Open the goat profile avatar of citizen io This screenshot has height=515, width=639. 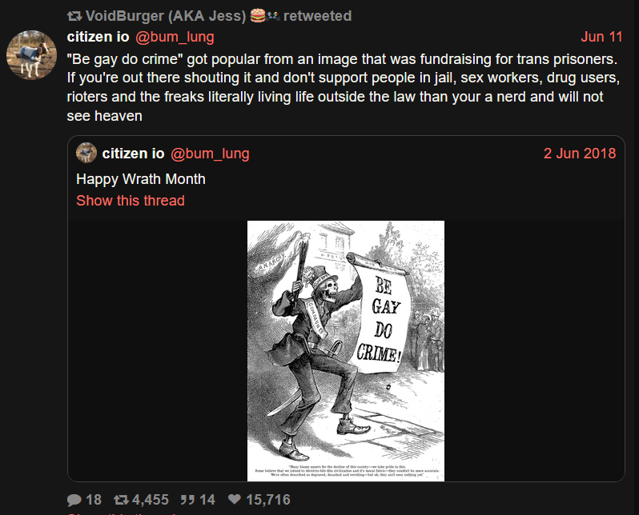[31, 54]
